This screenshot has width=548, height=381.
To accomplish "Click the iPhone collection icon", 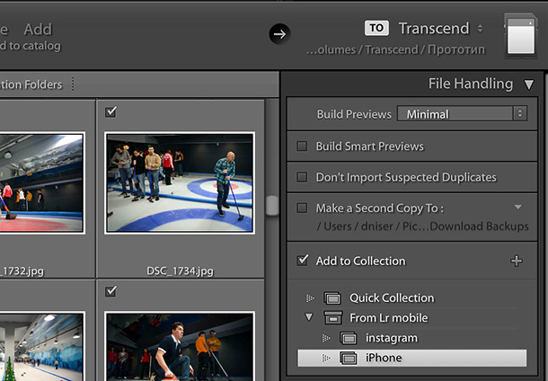I will (x=348, y=358).
